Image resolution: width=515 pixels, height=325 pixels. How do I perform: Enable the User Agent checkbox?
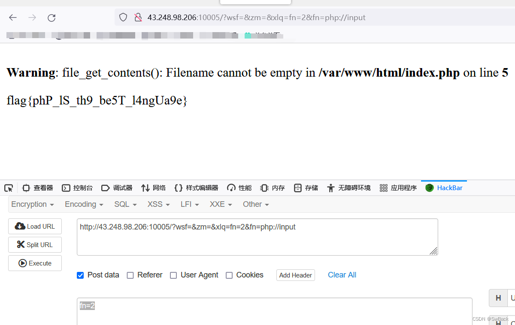point(173,275)
